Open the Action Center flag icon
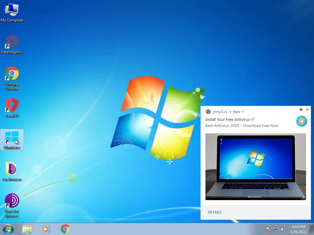 tap(268, 229)
